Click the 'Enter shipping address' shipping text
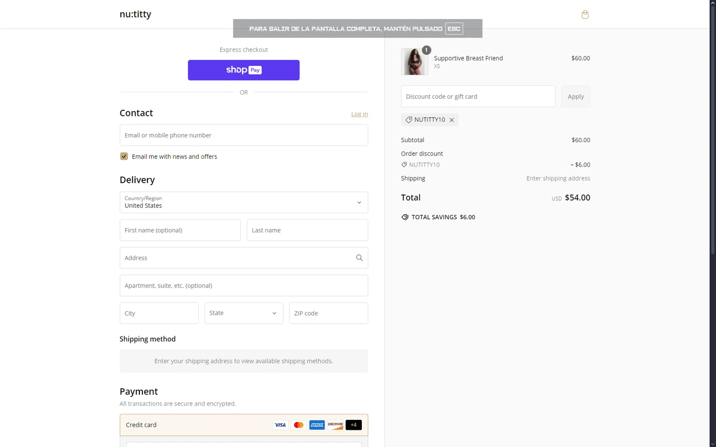 click(x=558, y=178)
